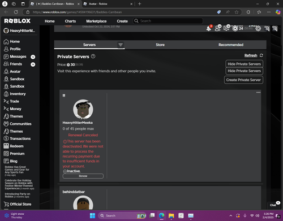The image size is (283, 221).
Task: Open friend requests icon in header
Action: coord(218,28)
